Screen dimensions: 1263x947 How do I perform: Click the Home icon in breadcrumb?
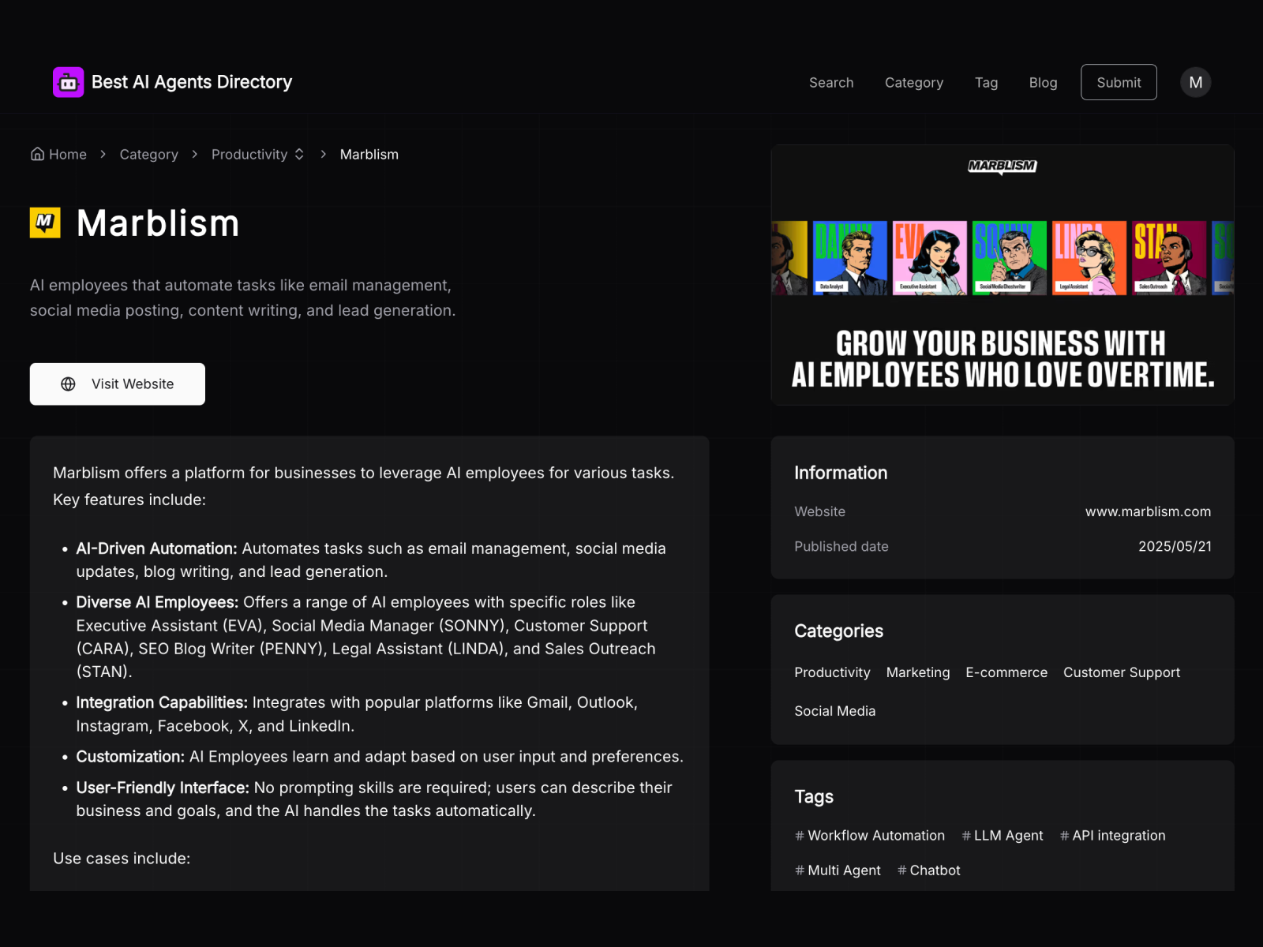37,154
